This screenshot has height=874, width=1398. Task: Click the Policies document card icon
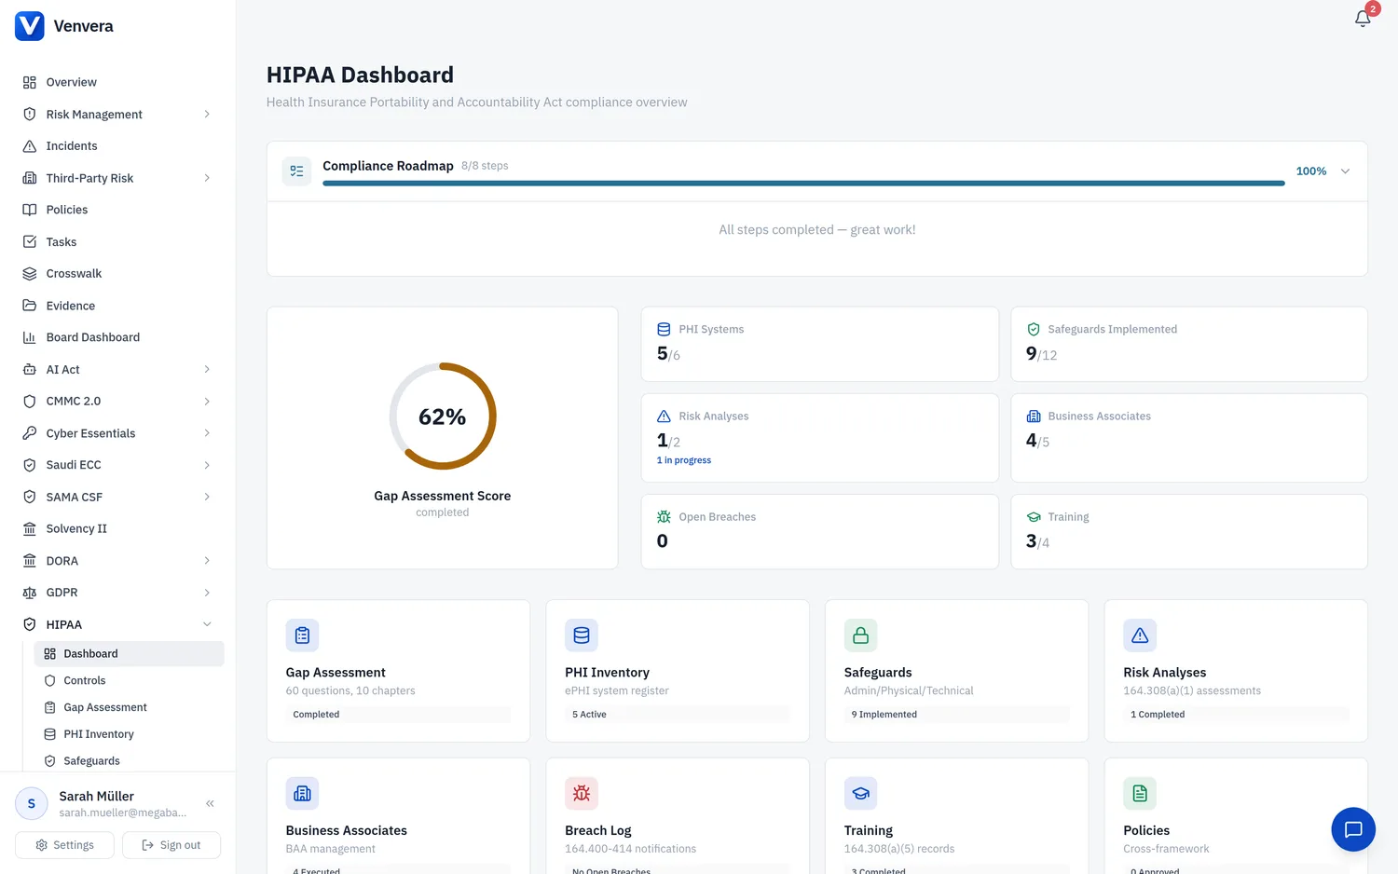[1140, 794]
